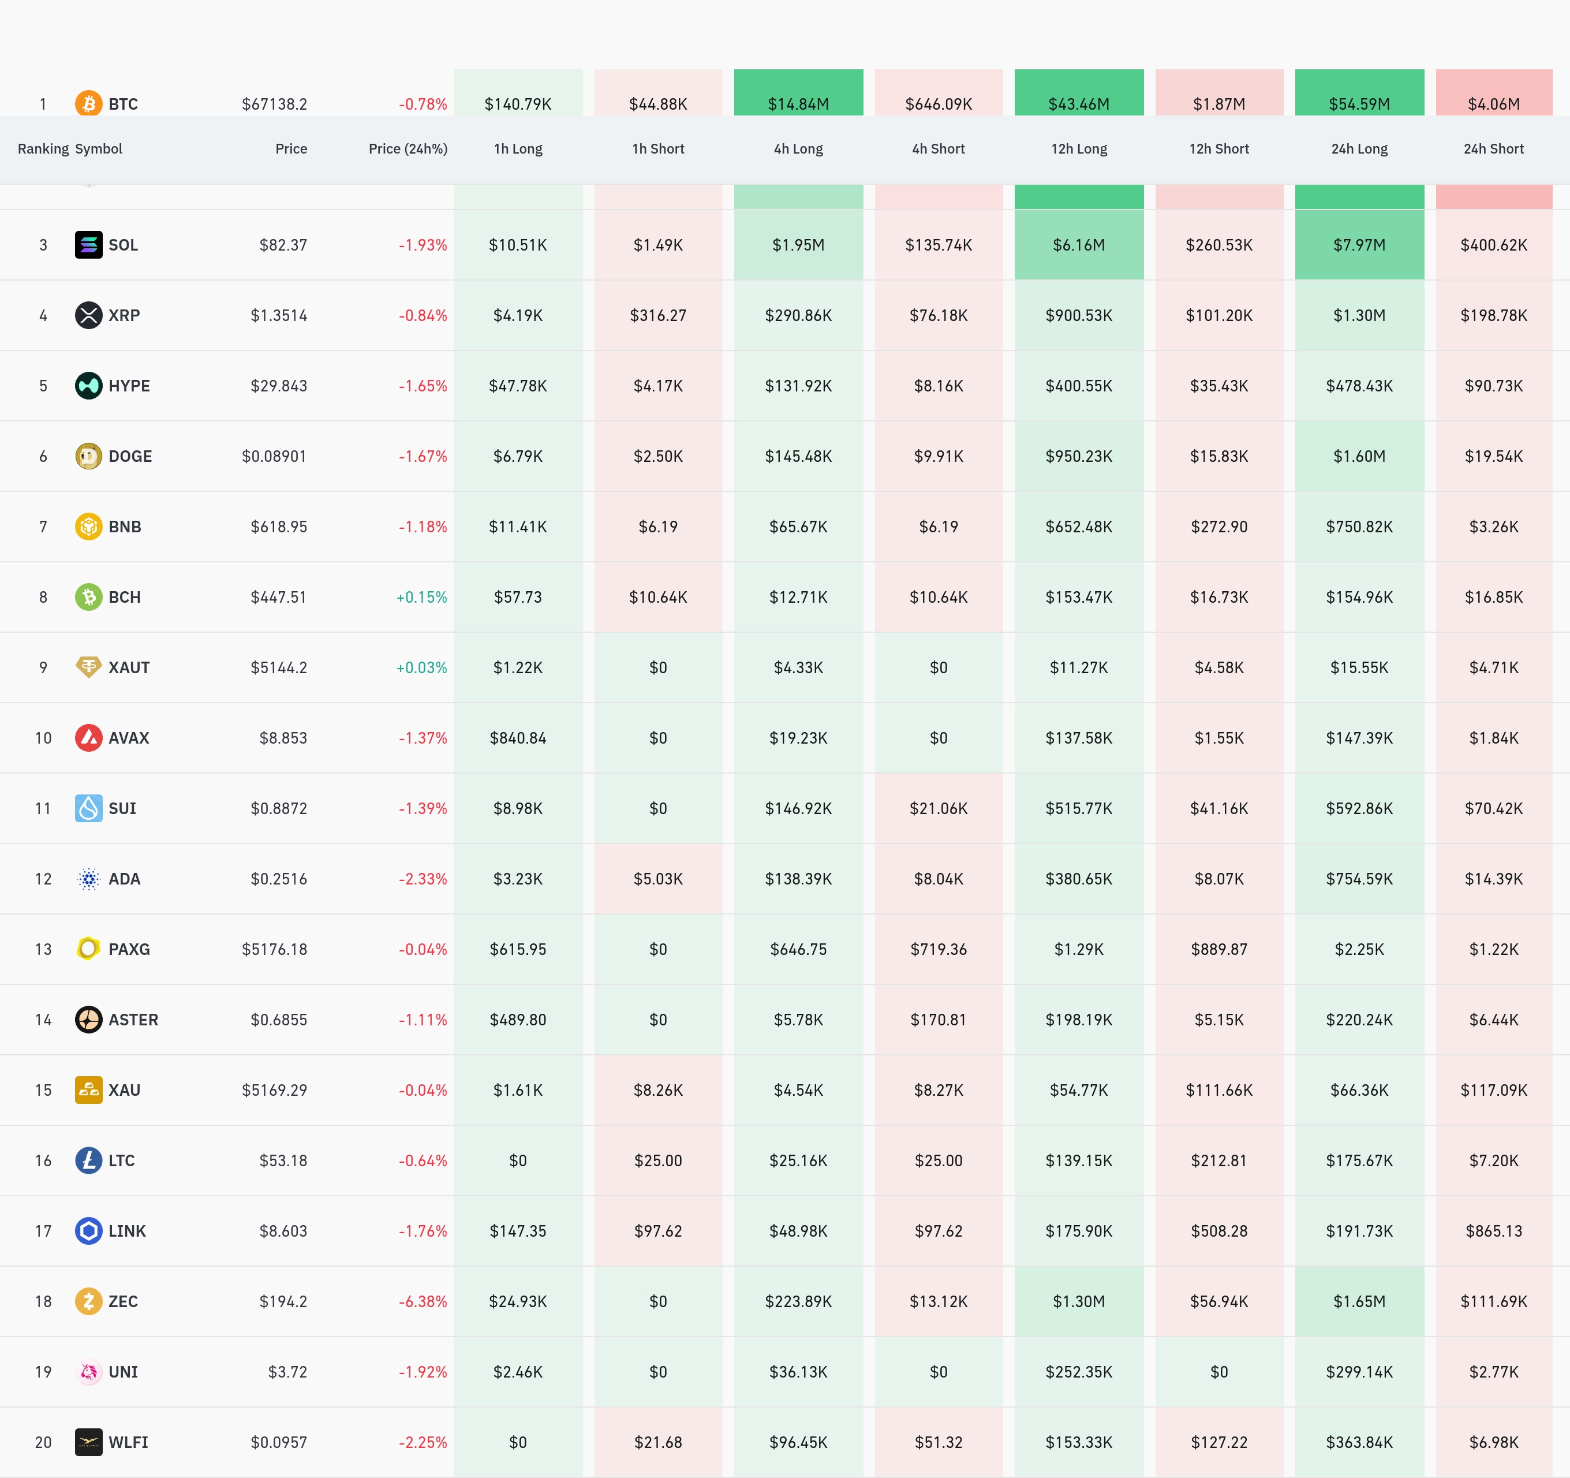Sort table by Price (24h%) header

(408, 148)
